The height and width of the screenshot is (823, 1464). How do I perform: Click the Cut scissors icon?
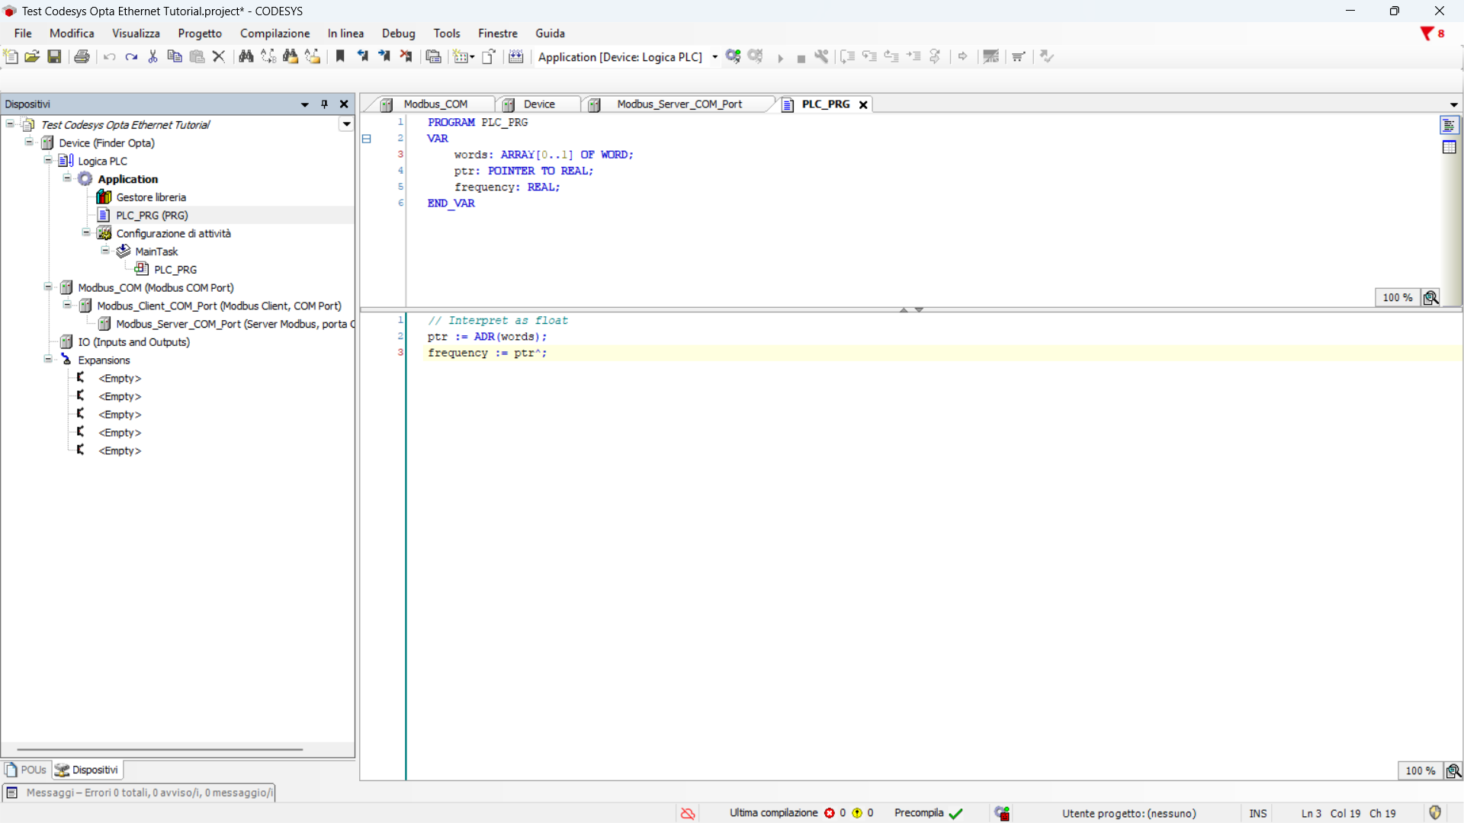click(x=152, y=56)
